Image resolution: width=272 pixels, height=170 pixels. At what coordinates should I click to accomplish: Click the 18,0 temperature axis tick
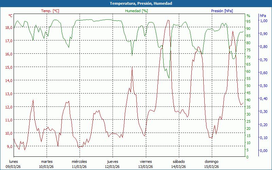[x=9, y=28]
